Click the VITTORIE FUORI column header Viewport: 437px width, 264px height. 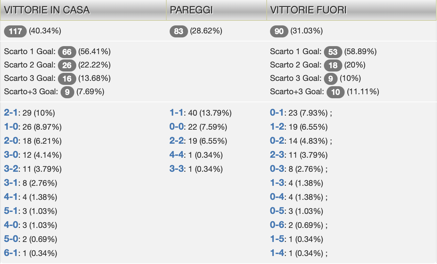[308, 10]
